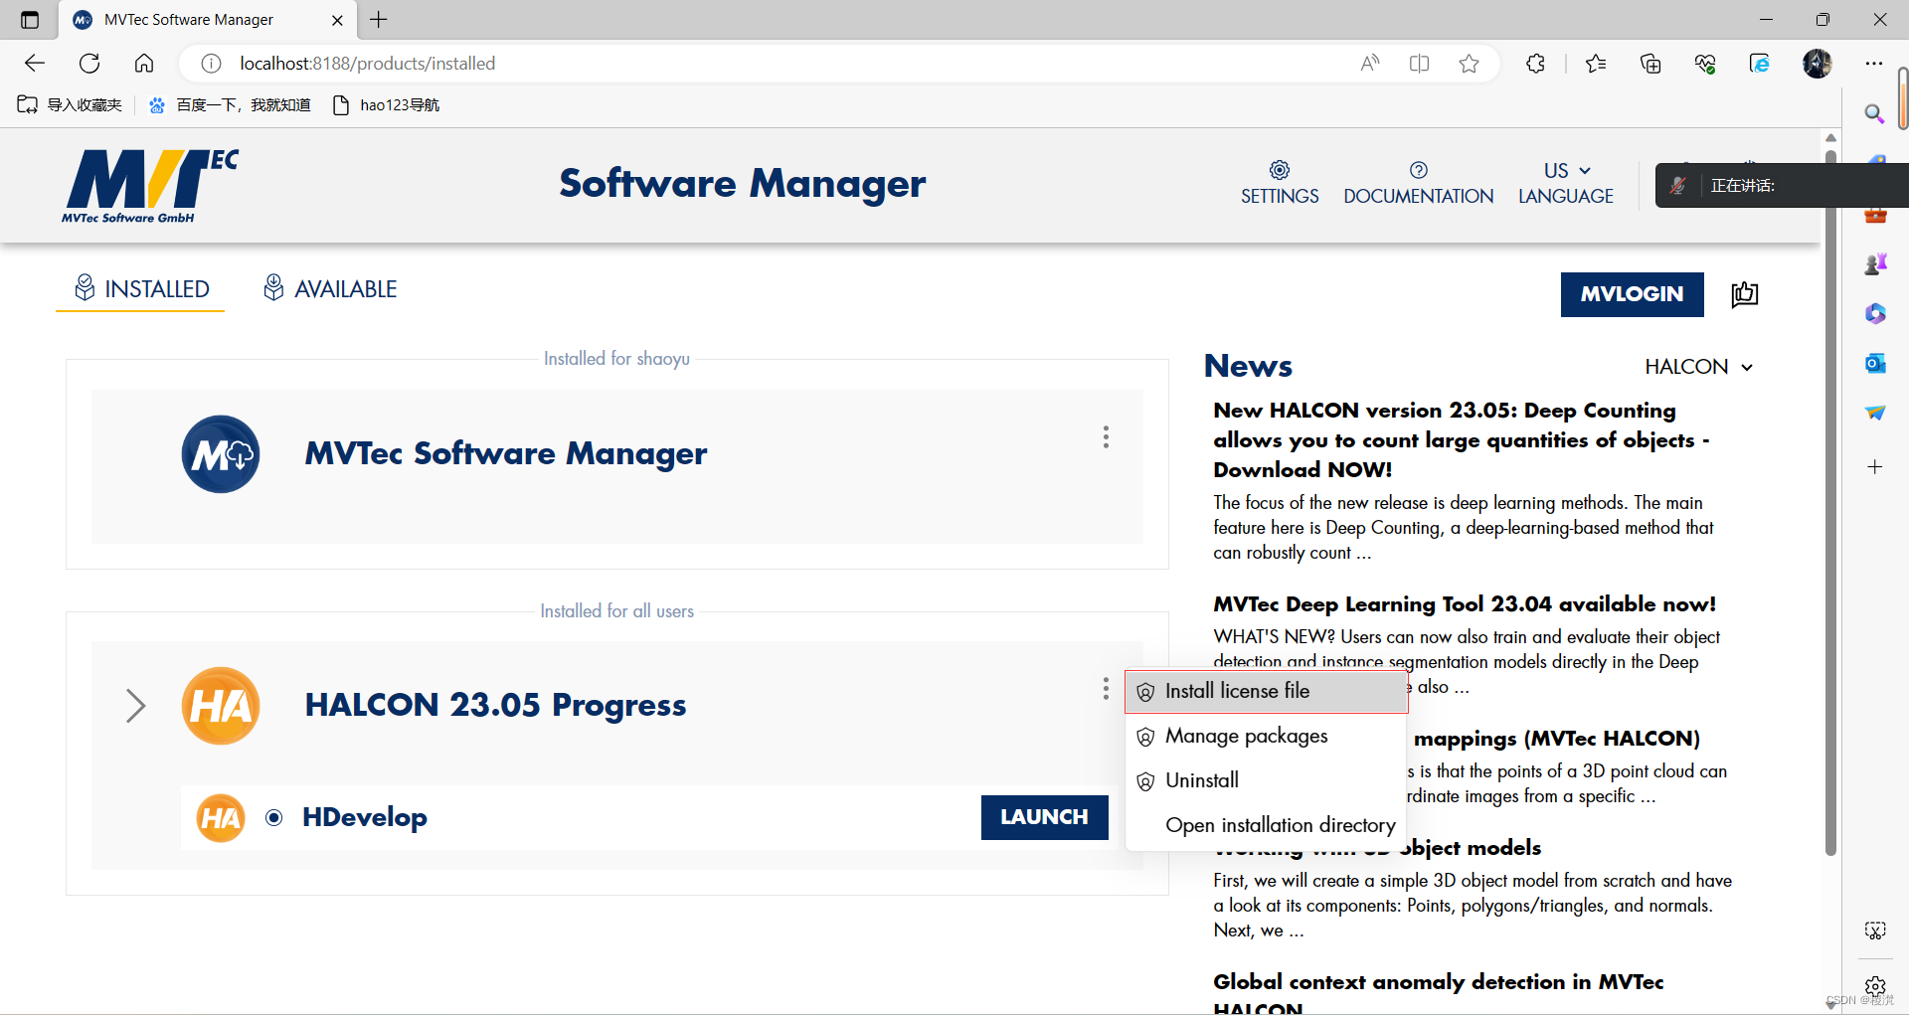Open the 导入收藏夹 bookmark
Viewport: 1909px width, 1015px height.
pos(70,105)
